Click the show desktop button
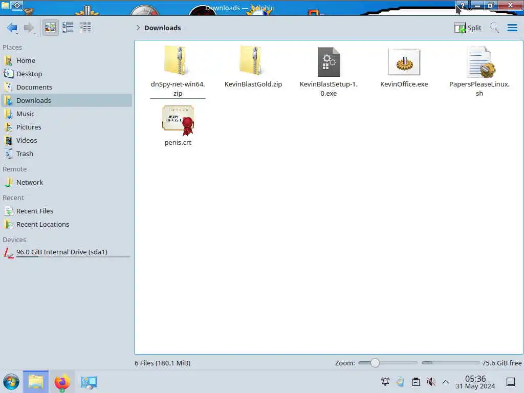524x393 pixels. (x=511, y=382)
